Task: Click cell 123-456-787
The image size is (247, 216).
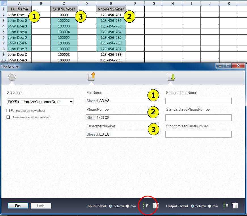Action: pos(111,49)
